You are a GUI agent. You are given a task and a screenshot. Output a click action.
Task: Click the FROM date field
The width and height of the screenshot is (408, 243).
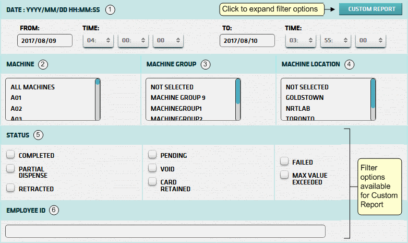click(x=44, y=41)
